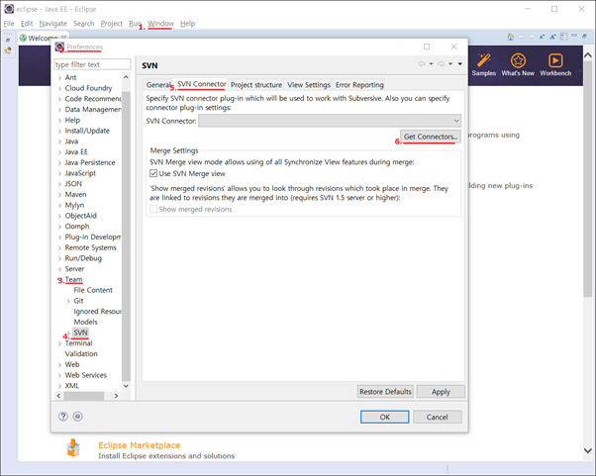Expand the Server tree node
The height and width of the screenshot is (476, 596).
coord(59,269)
